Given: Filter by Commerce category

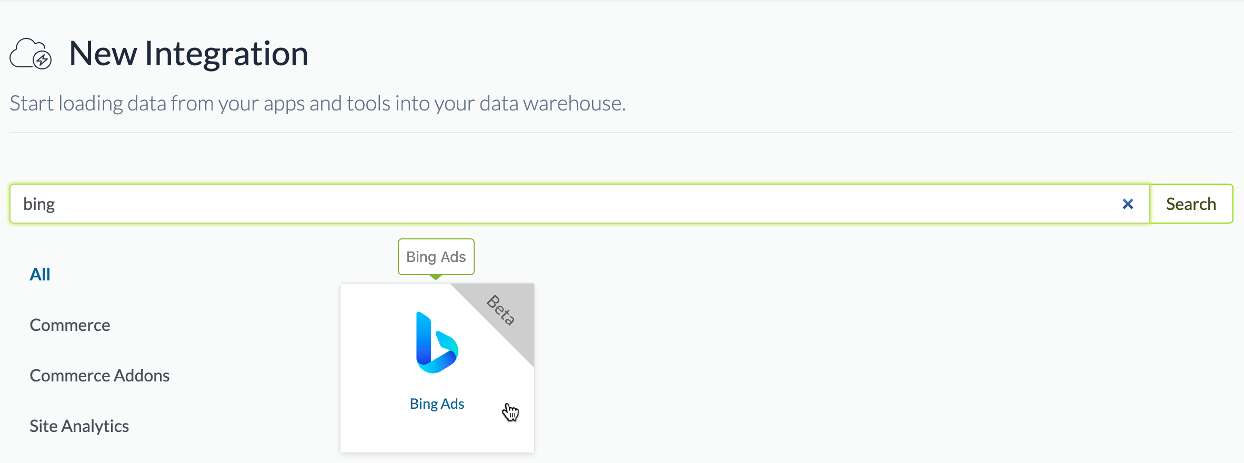Looking at the screenshot, I should (70, 325).
